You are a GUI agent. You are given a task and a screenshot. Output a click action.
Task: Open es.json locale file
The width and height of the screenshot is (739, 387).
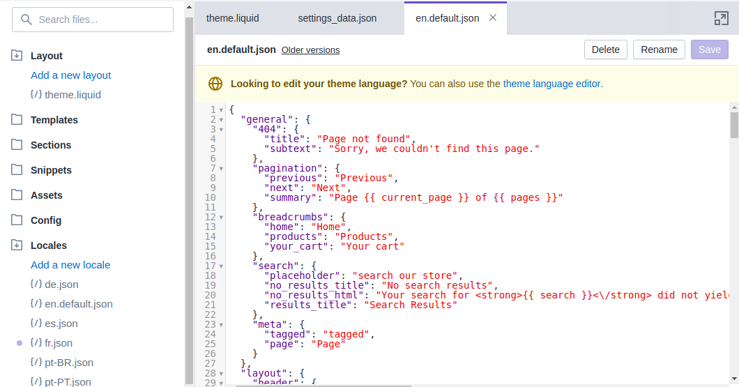(61, 324)
